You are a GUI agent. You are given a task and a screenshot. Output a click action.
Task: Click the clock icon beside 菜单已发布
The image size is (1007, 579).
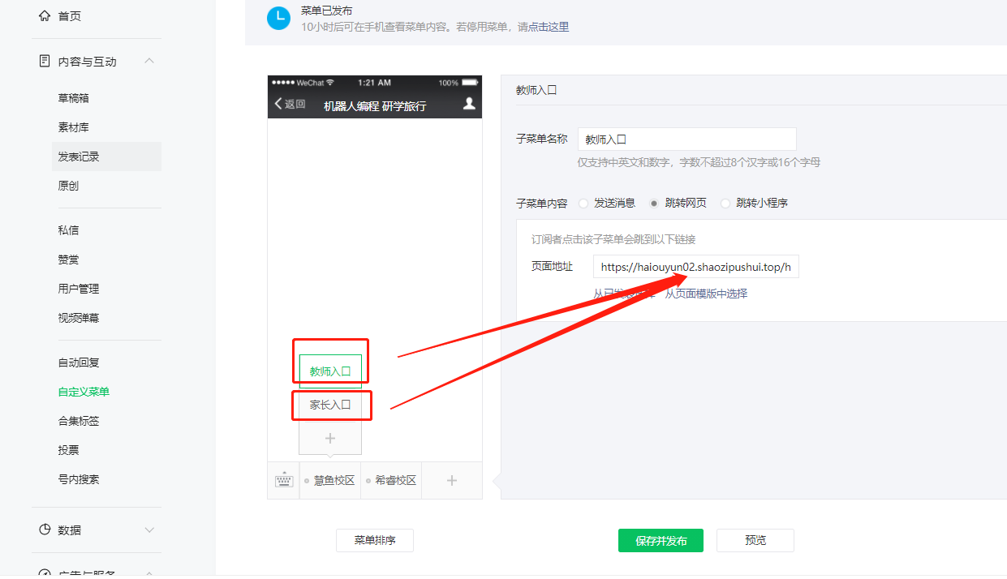point(278,18)
